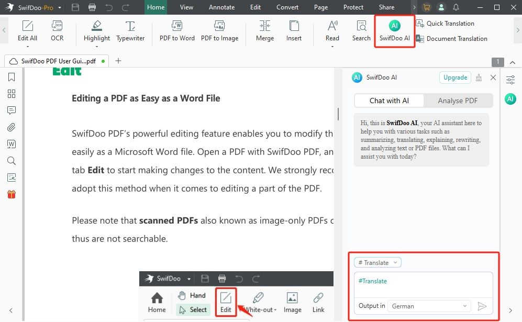
Task: Click the red gift box icon
Action: 12,194
